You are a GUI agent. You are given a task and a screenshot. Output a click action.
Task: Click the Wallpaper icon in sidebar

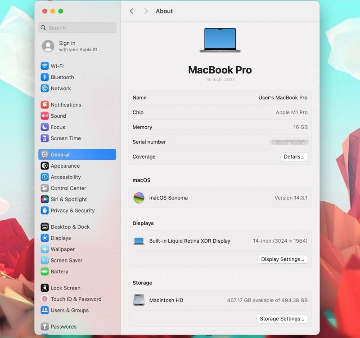tap(45, 249)
